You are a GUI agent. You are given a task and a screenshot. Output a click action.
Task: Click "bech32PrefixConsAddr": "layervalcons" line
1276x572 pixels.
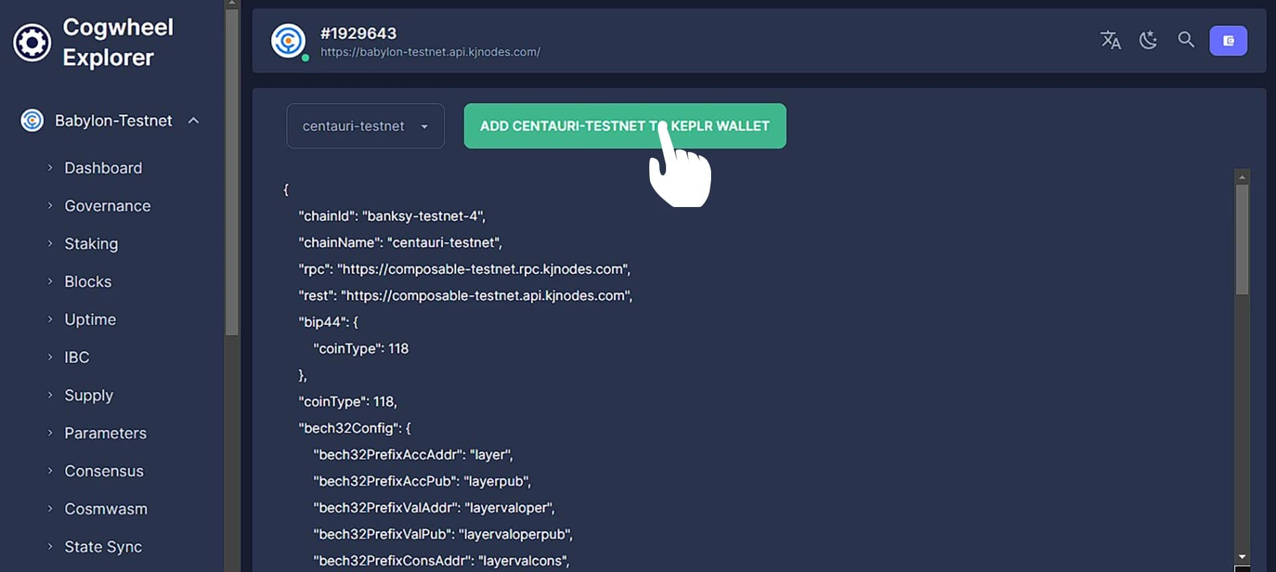pos(441,561)
